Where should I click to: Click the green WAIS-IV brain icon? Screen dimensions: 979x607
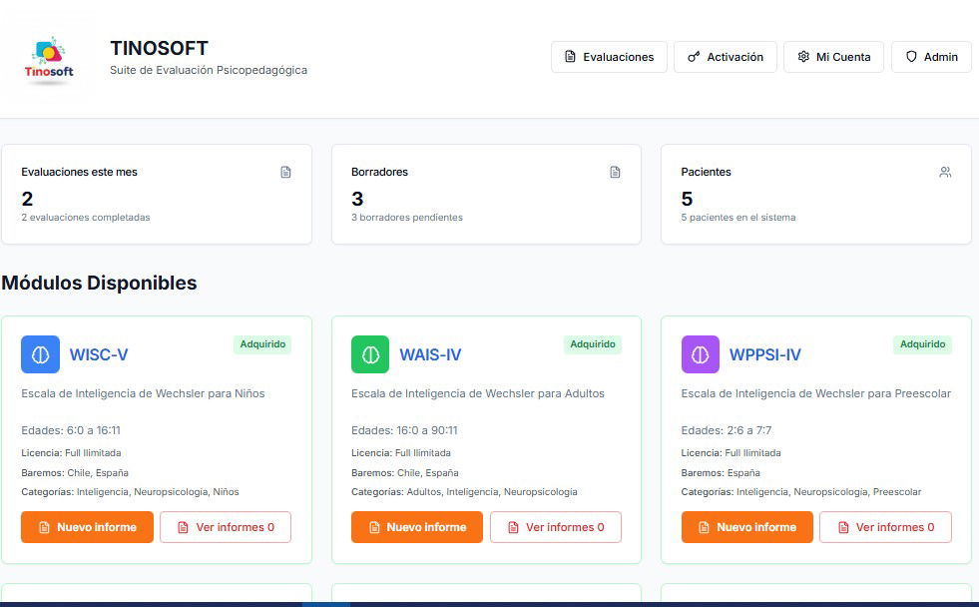(x=370, y=354)
